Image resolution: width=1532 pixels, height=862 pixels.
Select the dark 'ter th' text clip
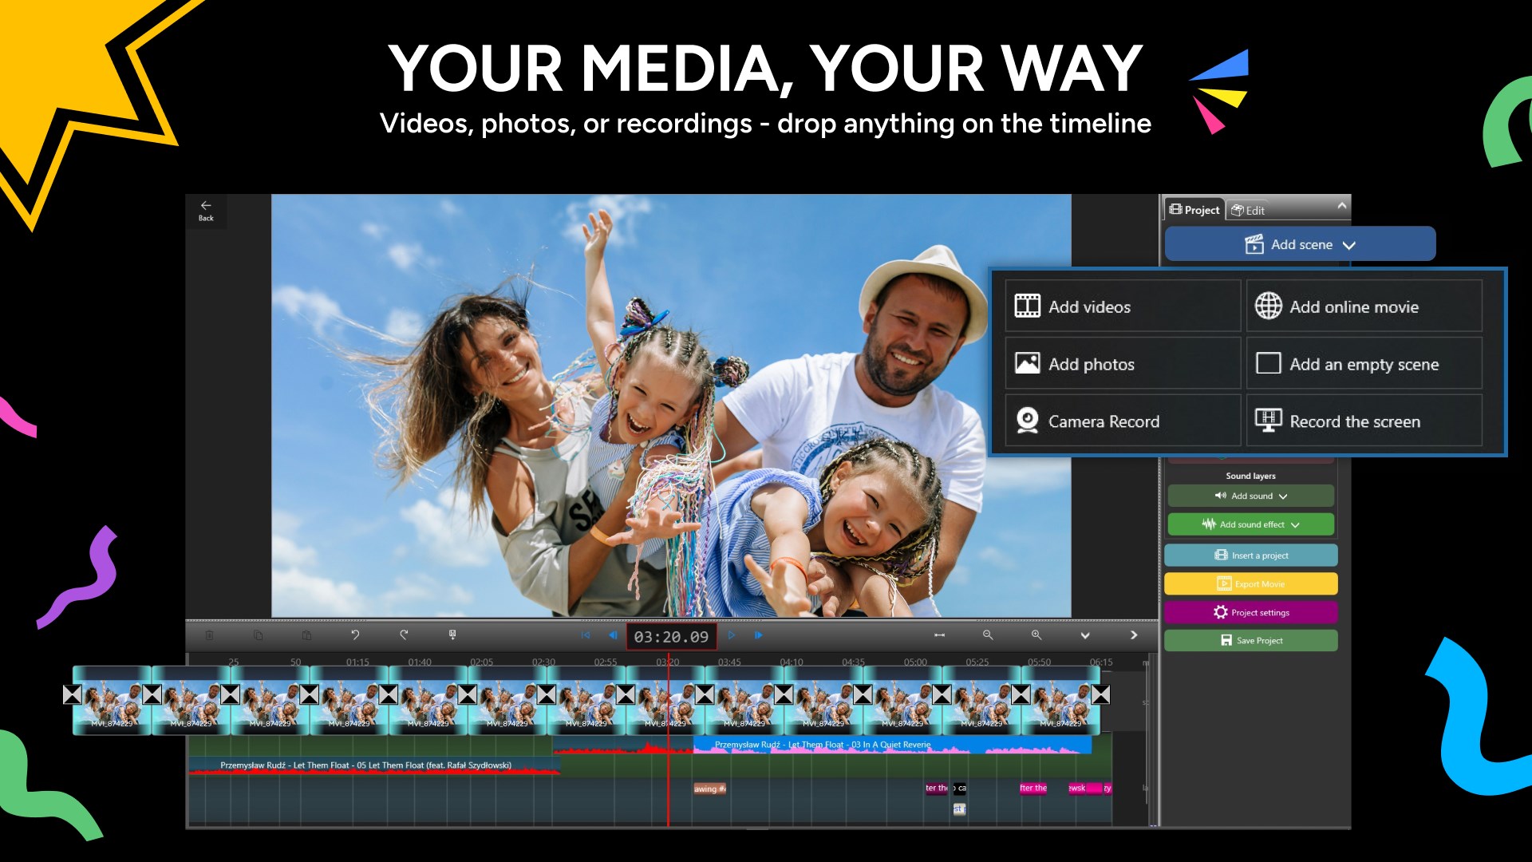click(936, 788)
